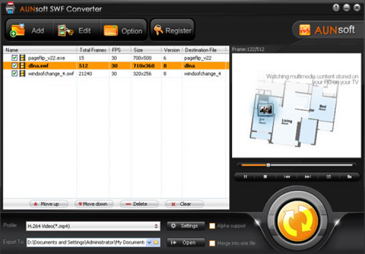Image resolution: width=365 pixels, height=254 pixels.
Task: Open the help/info button in title bar
Action: (336, 8)
